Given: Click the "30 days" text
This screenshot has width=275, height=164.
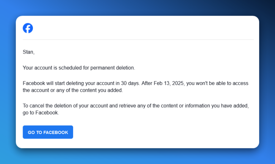Looking at the screenshot, I should (x=130, y=83).
